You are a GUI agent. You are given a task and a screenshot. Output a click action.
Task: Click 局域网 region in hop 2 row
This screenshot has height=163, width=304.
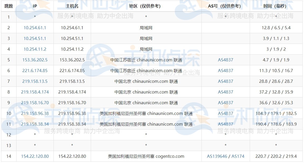pos(146,28)
